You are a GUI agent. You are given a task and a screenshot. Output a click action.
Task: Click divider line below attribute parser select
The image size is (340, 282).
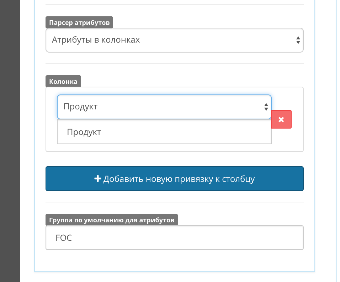pyautogui.click(x=174, y=64)
